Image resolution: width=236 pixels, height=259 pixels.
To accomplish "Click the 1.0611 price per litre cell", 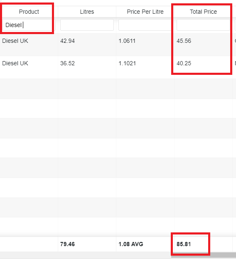I will [127, 41].
